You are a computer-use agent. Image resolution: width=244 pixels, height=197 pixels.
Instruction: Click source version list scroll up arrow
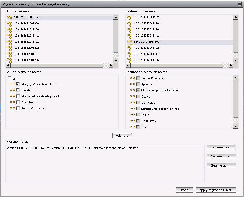pos(116,17)
